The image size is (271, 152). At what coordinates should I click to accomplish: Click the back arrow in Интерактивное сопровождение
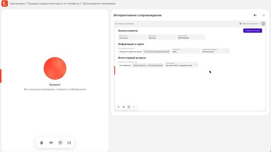tap(255, 15)
